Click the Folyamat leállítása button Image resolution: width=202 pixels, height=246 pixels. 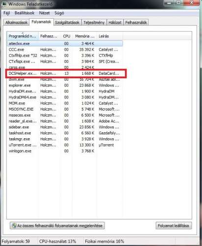174,226
